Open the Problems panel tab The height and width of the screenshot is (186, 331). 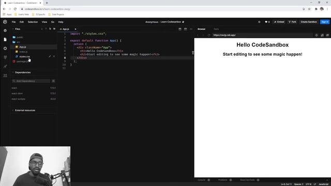(223, 180)
